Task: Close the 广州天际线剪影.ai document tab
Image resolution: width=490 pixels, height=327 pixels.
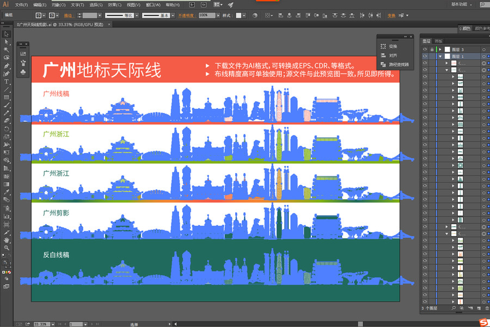Action: coord(109,24)
